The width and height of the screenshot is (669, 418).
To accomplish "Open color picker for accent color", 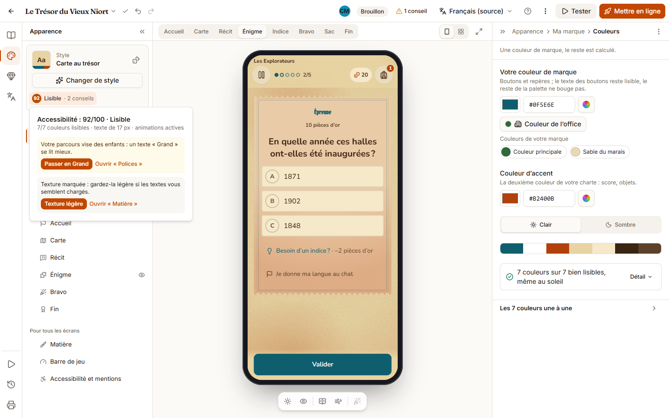I will click(586, 198).
